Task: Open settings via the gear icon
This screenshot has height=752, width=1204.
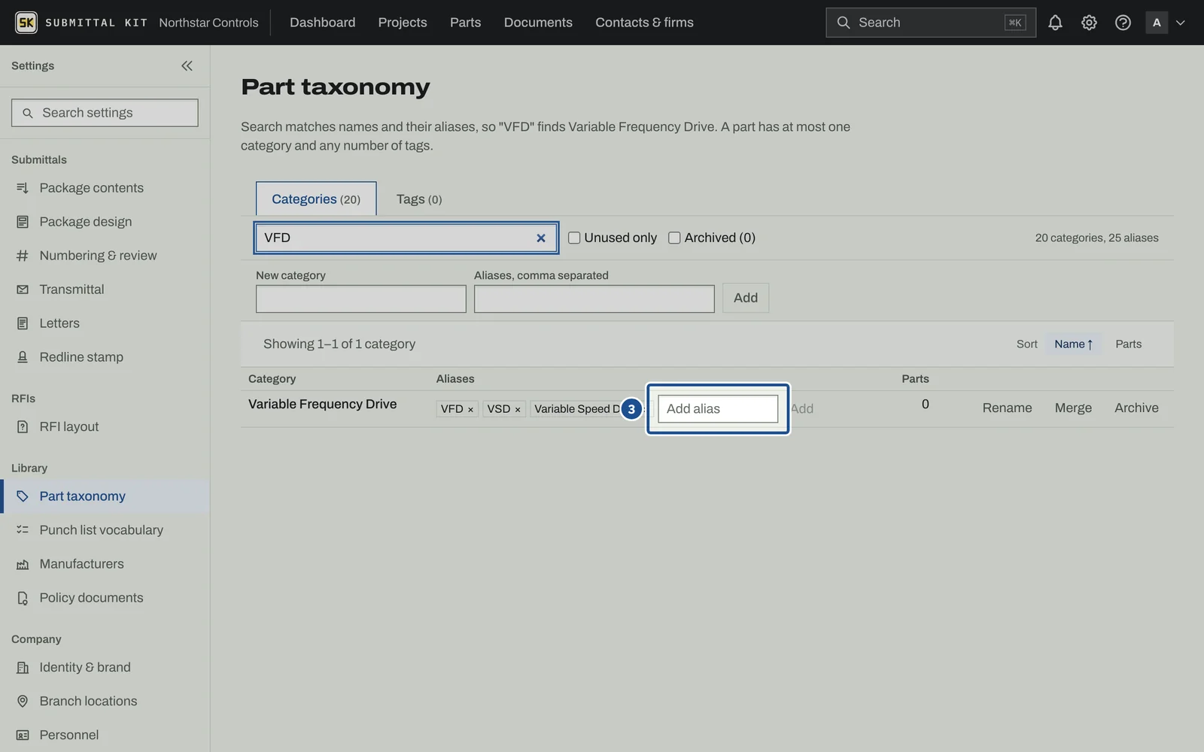Action: click(x=1089, y=23)
